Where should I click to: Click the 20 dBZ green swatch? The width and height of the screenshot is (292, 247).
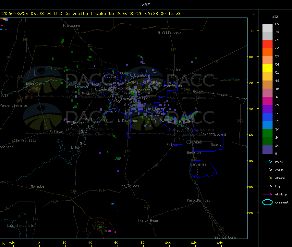pyautogui.click(x=267, y=133)
